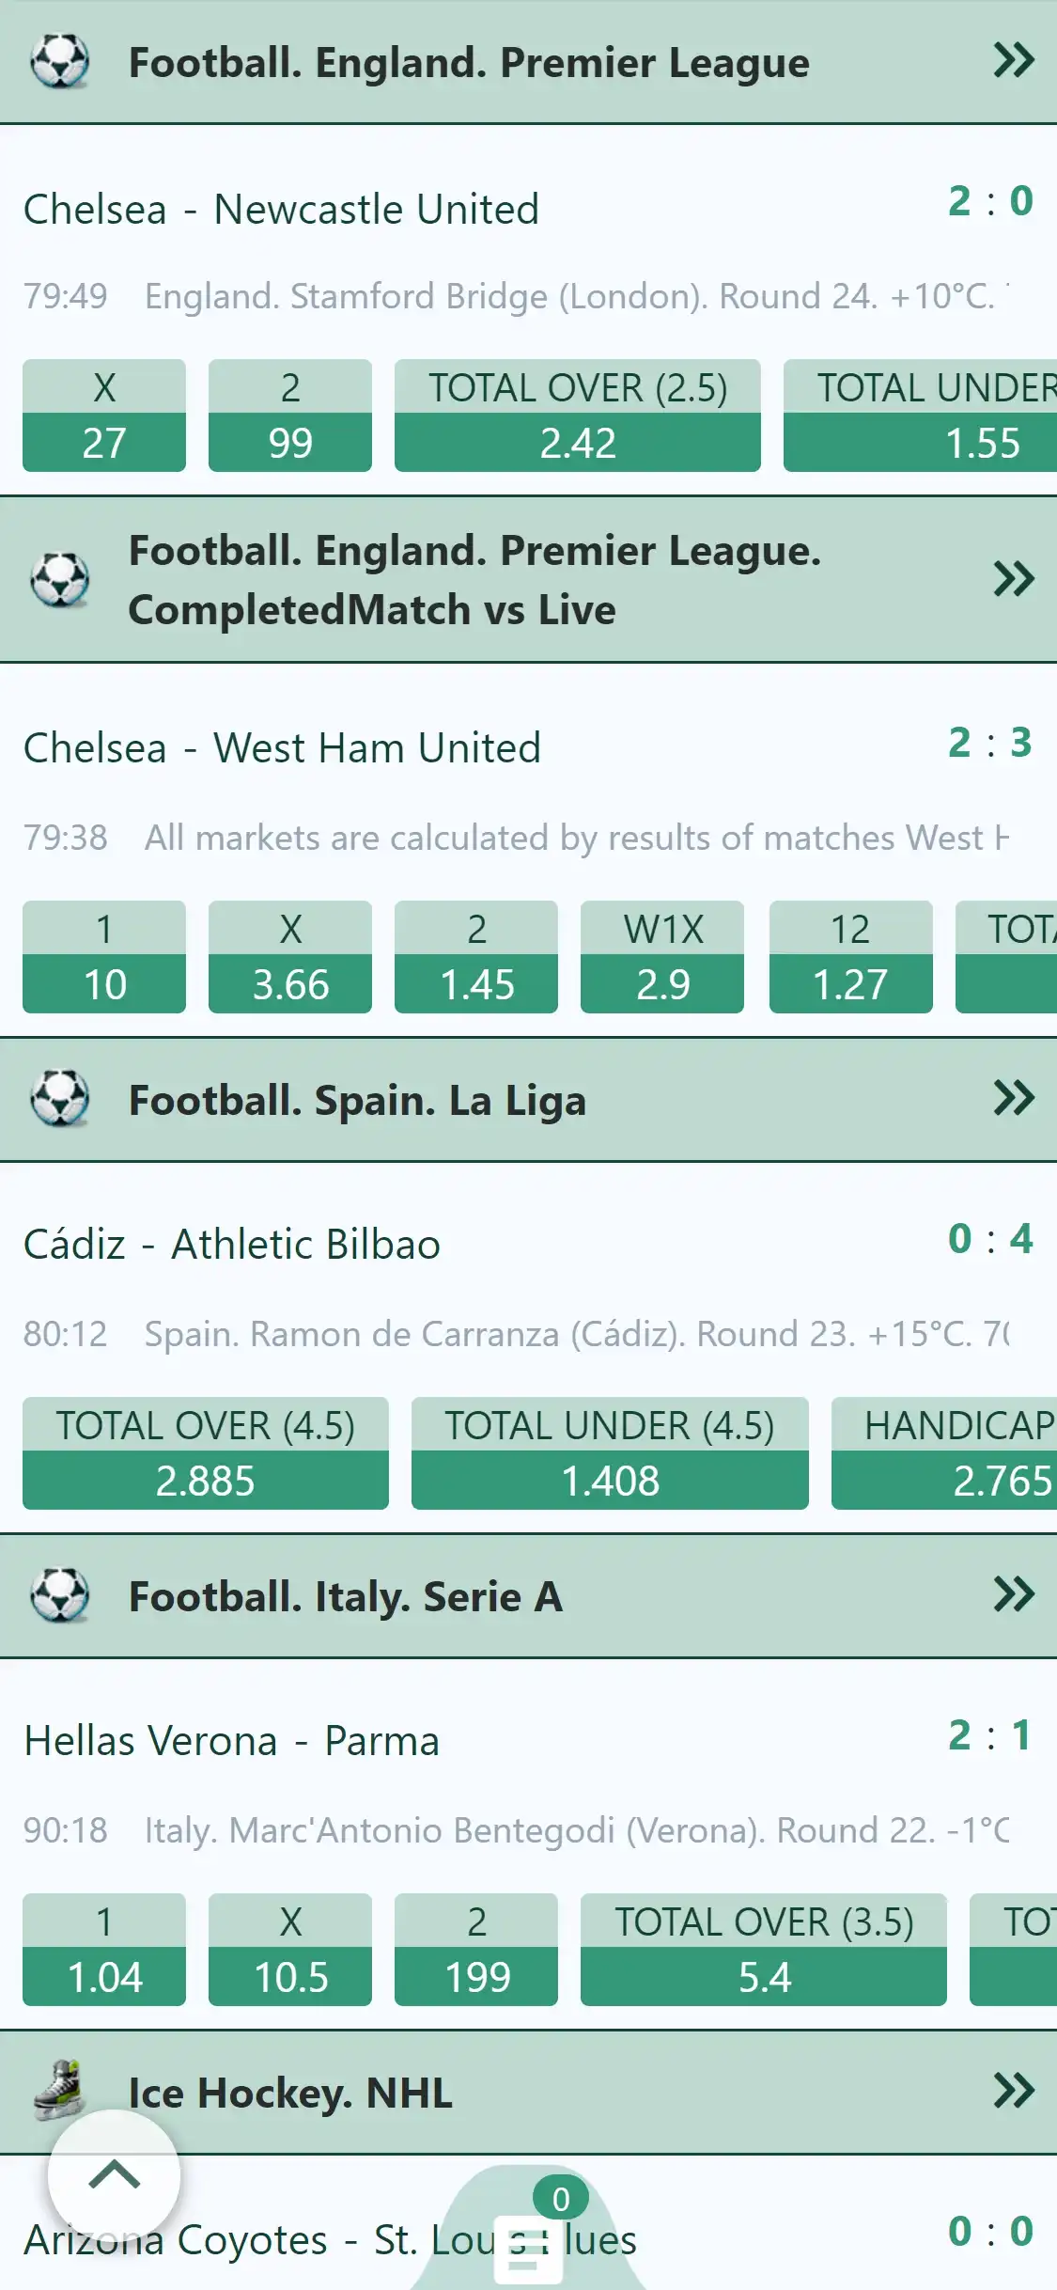
Task: Open Cádiz - Athletic Bilbao match
Action: click(x=232, y=1245)
